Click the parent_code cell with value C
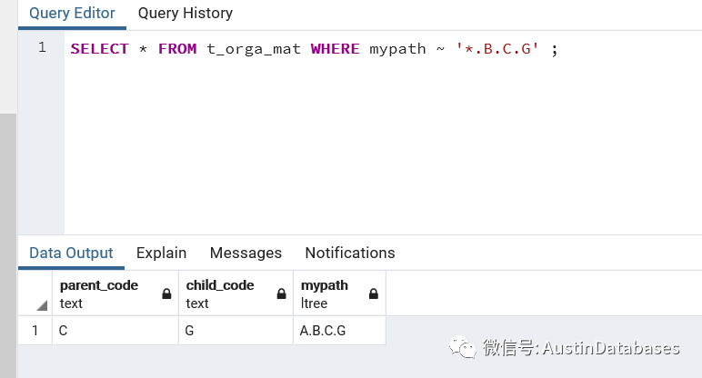Screen dimensions: 702x378 115,331
